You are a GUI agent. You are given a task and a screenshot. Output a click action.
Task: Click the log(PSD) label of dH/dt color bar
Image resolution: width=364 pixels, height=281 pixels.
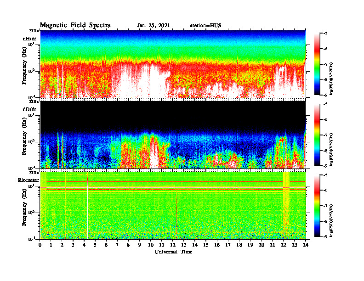[332, 79]
